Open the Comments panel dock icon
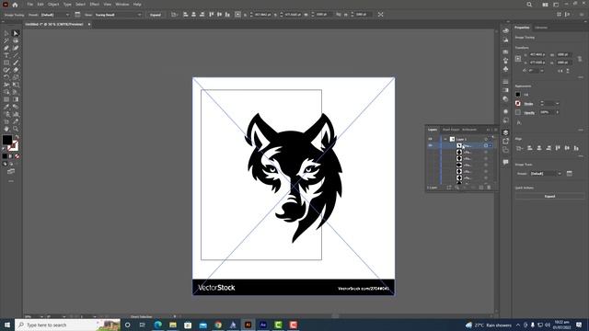Viewport: 589px width, 331px height. coord(505,162)
